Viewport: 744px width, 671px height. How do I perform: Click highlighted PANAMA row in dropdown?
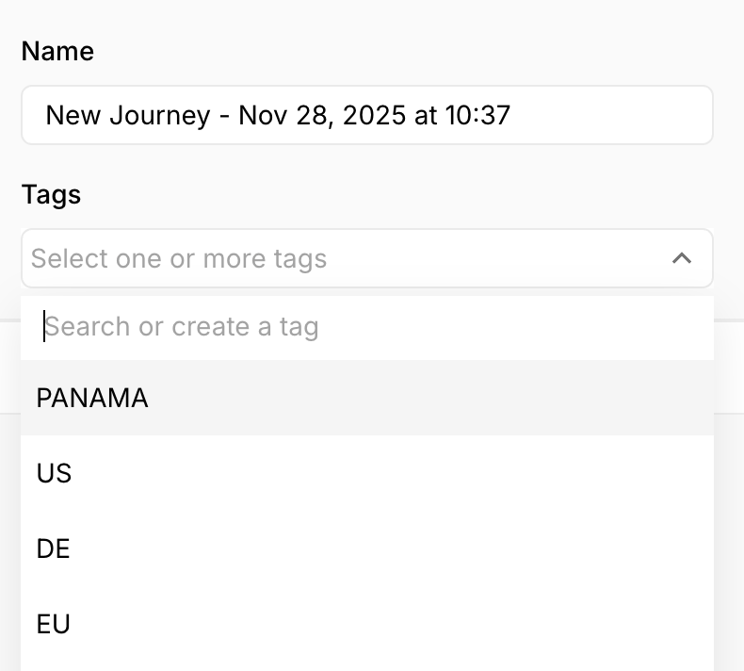[x=366, y=398]
